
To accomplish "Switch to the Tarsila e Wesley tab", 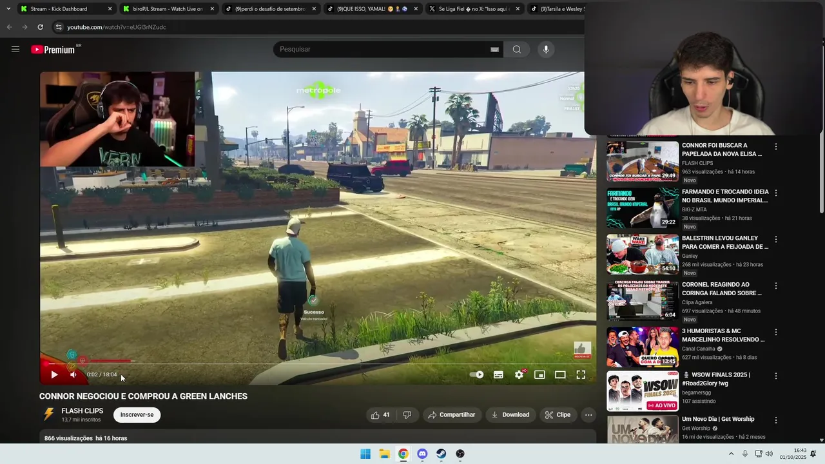I will [557, 9].
